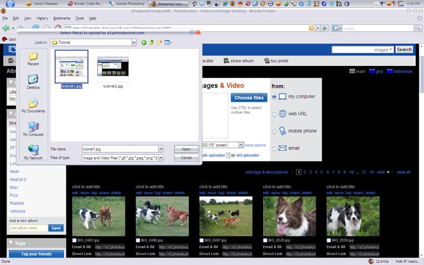
Task: Open address bar history dropdown arrow
Action: pos(317,28)
